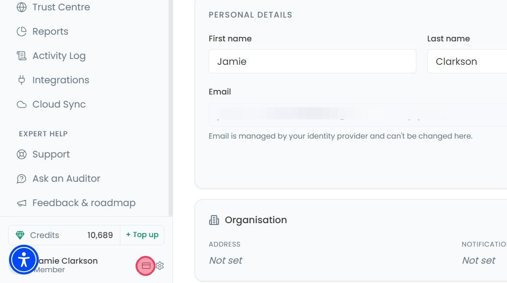Click the billing card icon in profile bar
This screenshot has height=283, width=507.
(x=146, y=265)
